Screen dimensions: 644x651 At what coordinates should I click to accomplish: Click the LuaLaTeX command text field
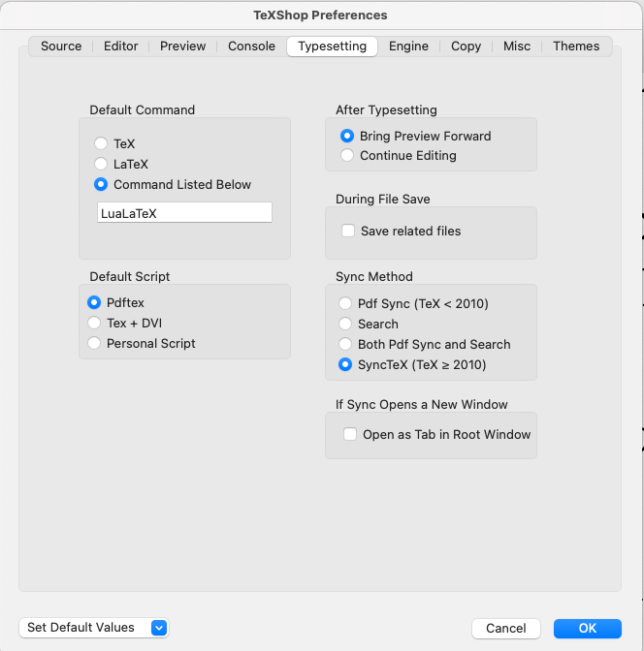(x=184, y=212)
